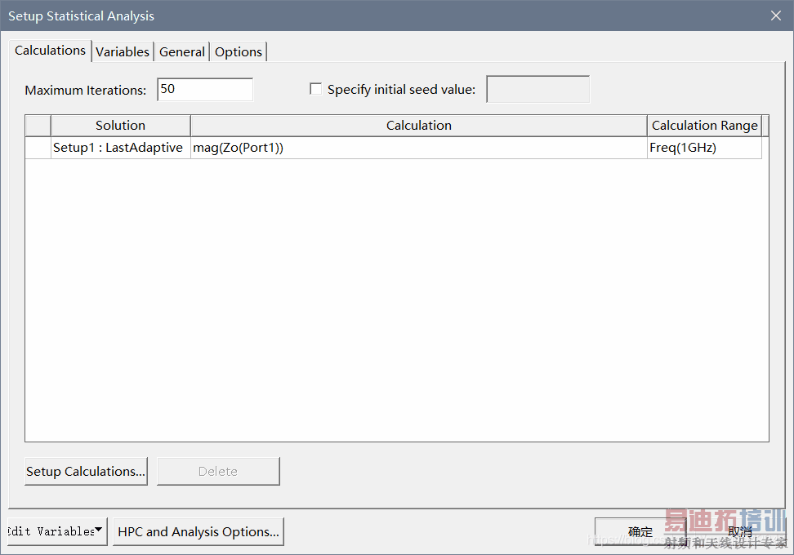The width and height of the screenshot is (794, 555).
Task: Click the Solution column header
Action: (121, 126)
